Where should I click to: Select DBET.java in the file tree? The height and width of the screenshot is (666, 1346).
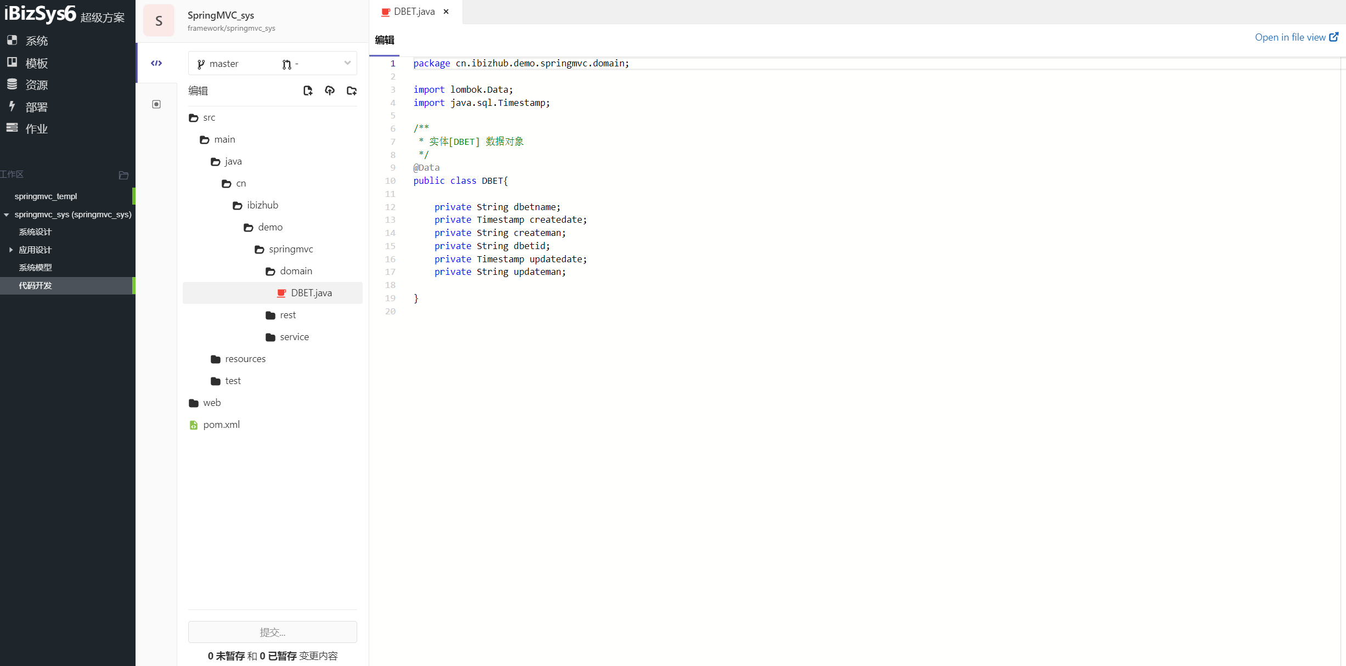click(273, 293)
